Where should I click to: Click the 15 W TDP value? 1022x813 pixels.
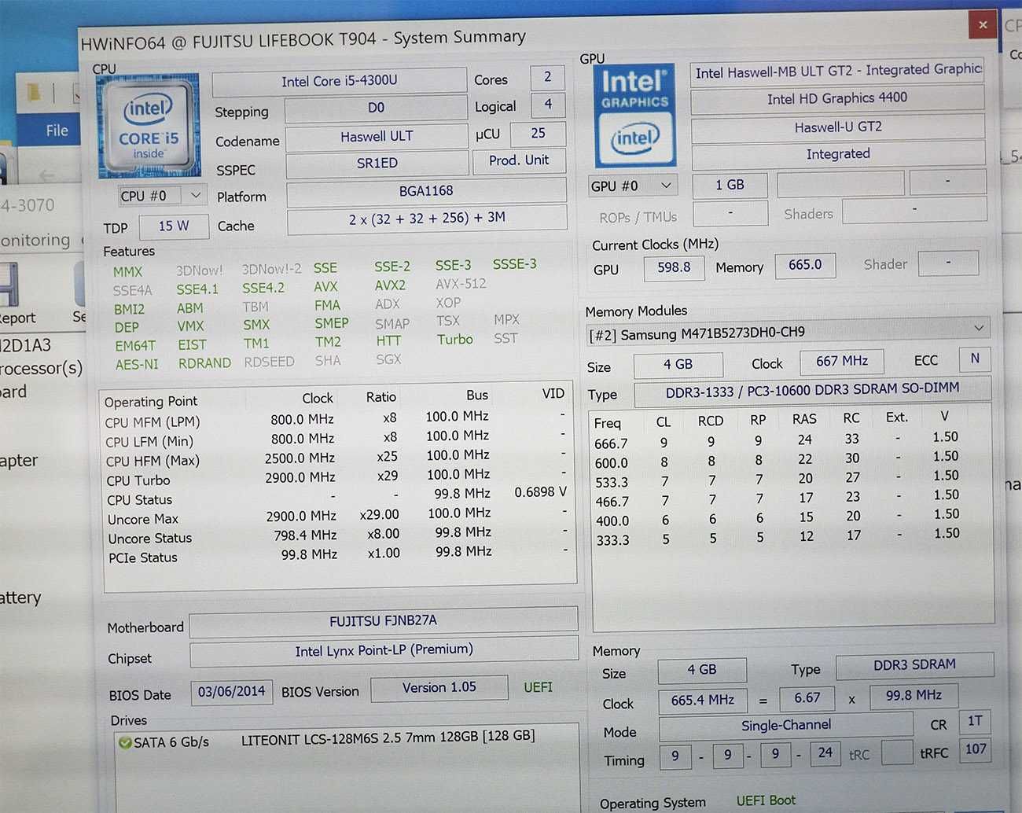(x=174, y=226)
